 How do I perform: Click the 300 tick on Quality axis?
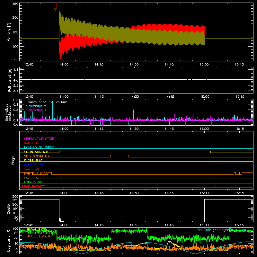click(x=15, y=197)
